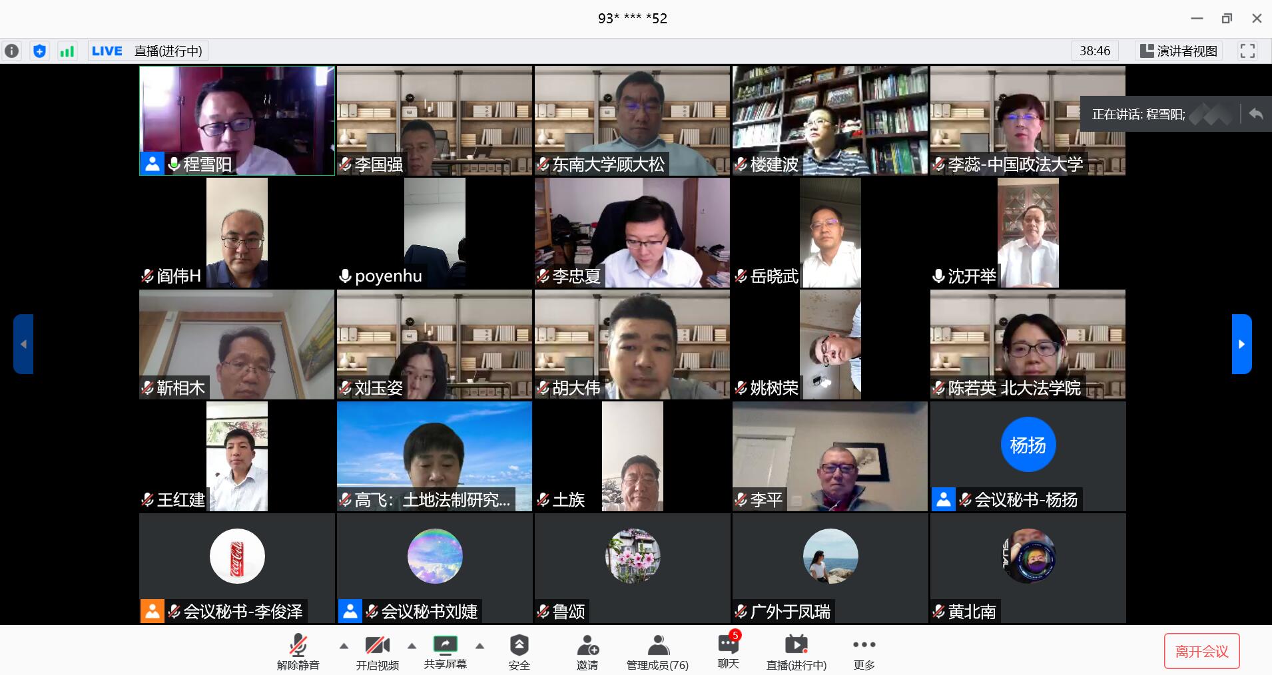Click the red 离开会议 button
The image size is (1272, 675).
tap(1201, 651)
